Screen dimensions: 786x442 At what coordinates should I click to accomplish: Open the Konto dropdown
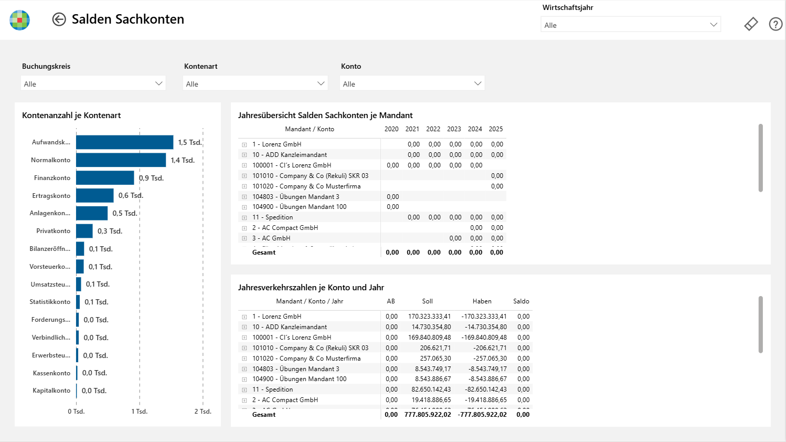tap(412, 83)
